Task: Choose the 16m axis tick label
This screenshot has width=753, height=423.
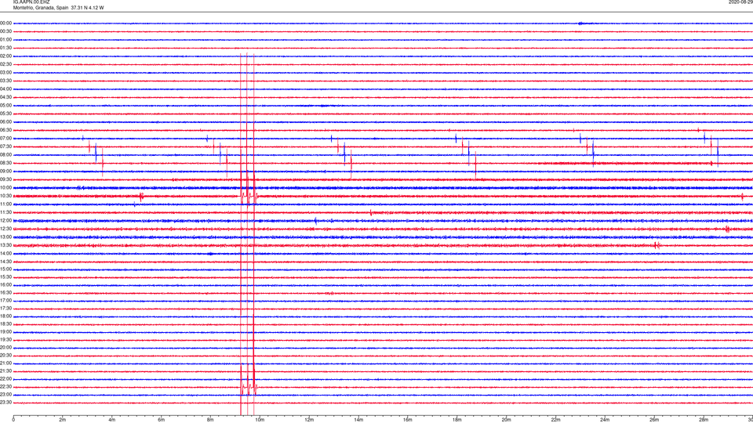Action: 408,420
